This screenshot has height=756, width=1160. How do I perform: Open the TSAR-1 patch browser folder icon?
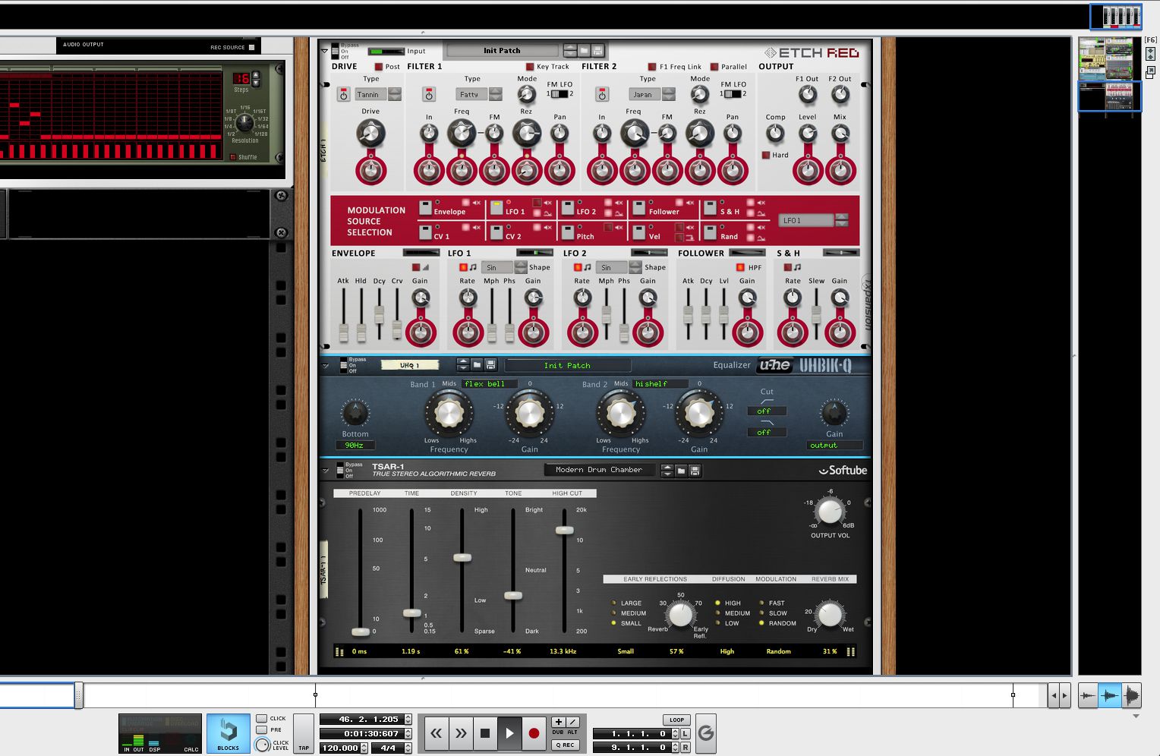(681, 471)
